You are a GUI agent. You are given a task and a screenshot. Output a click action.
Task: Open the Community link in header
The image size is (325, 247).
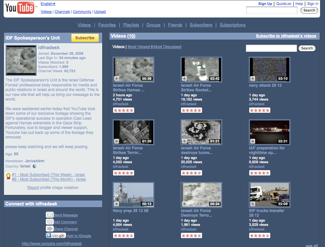(x=82, y=12)
